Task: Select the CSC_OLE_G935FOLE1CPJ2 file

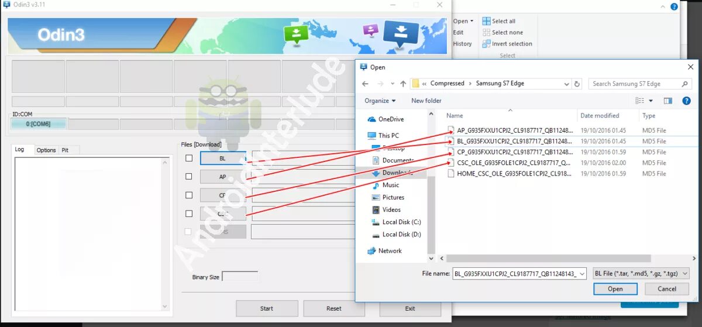Action: (x=514, y=163)
